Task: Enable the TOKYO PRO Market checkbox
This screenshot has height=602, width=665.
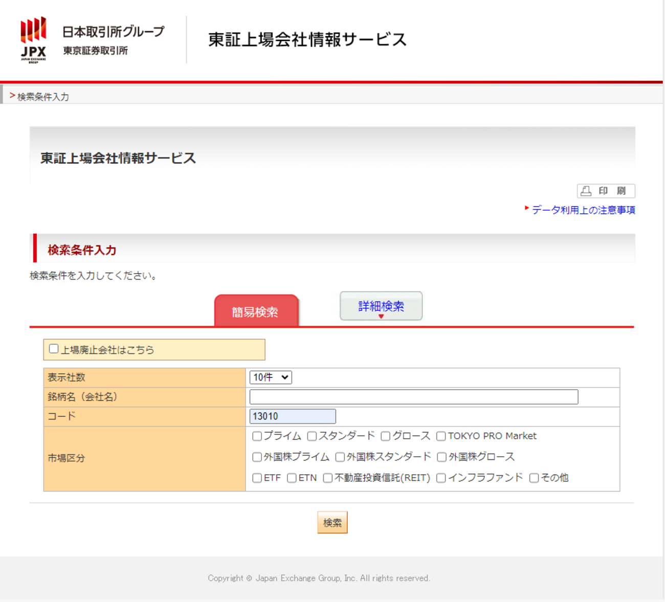Action: tap(440, 436)
